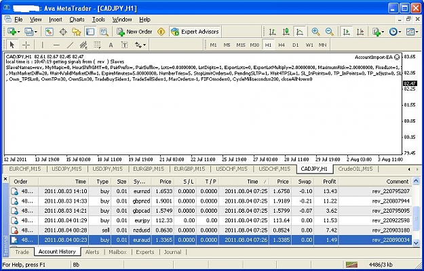Open the Strategy Tester magnifier icon
The image size is (424, 271).
click(104, 32)
